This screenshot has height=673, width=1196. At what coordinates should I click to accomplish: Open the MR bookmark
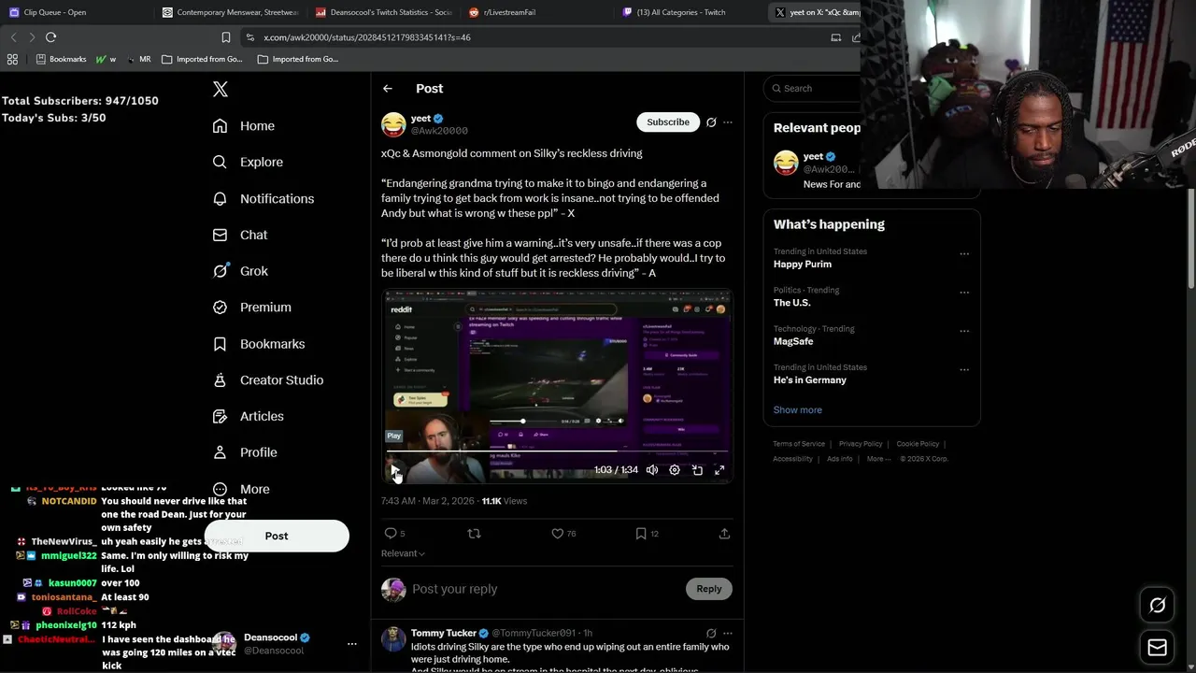[x=138, y=59]
